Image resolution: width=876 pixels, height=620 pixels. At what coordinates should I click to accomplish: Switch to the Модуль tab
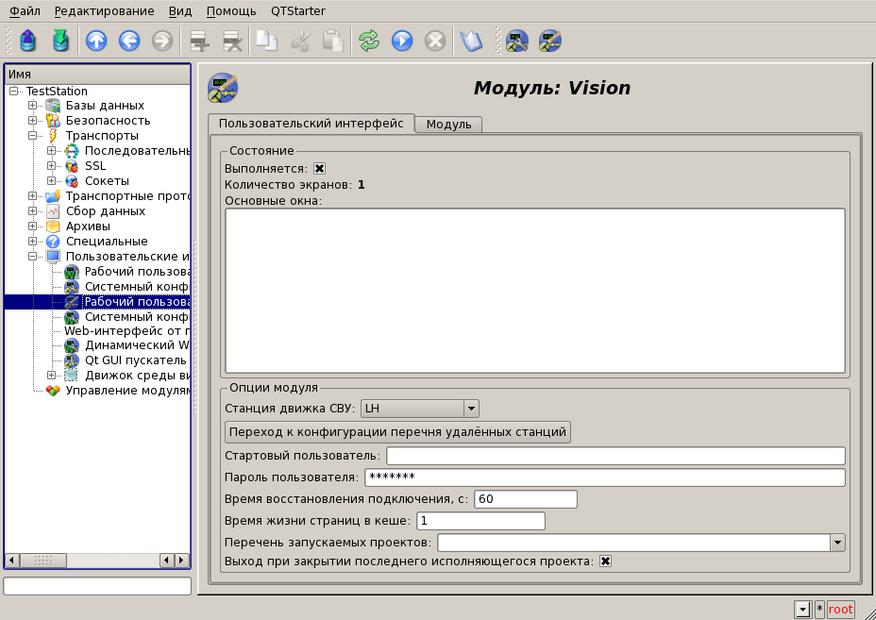pos(448,125)
